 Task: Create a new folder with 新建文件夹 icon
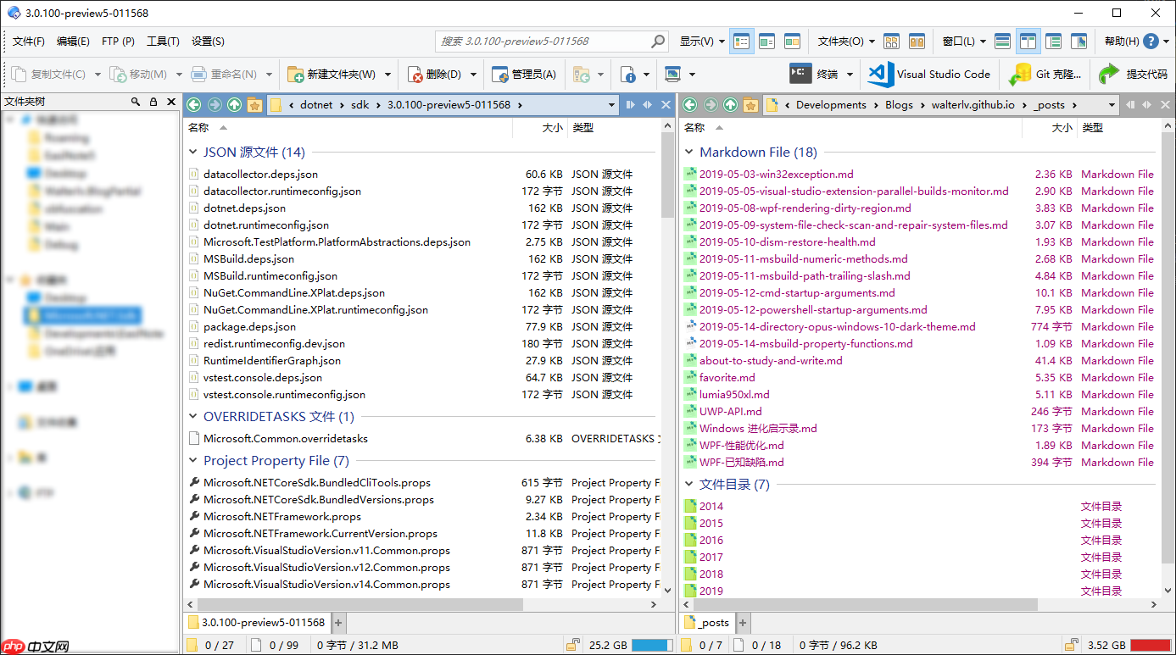pyautogui.click(x=325, y=74)
